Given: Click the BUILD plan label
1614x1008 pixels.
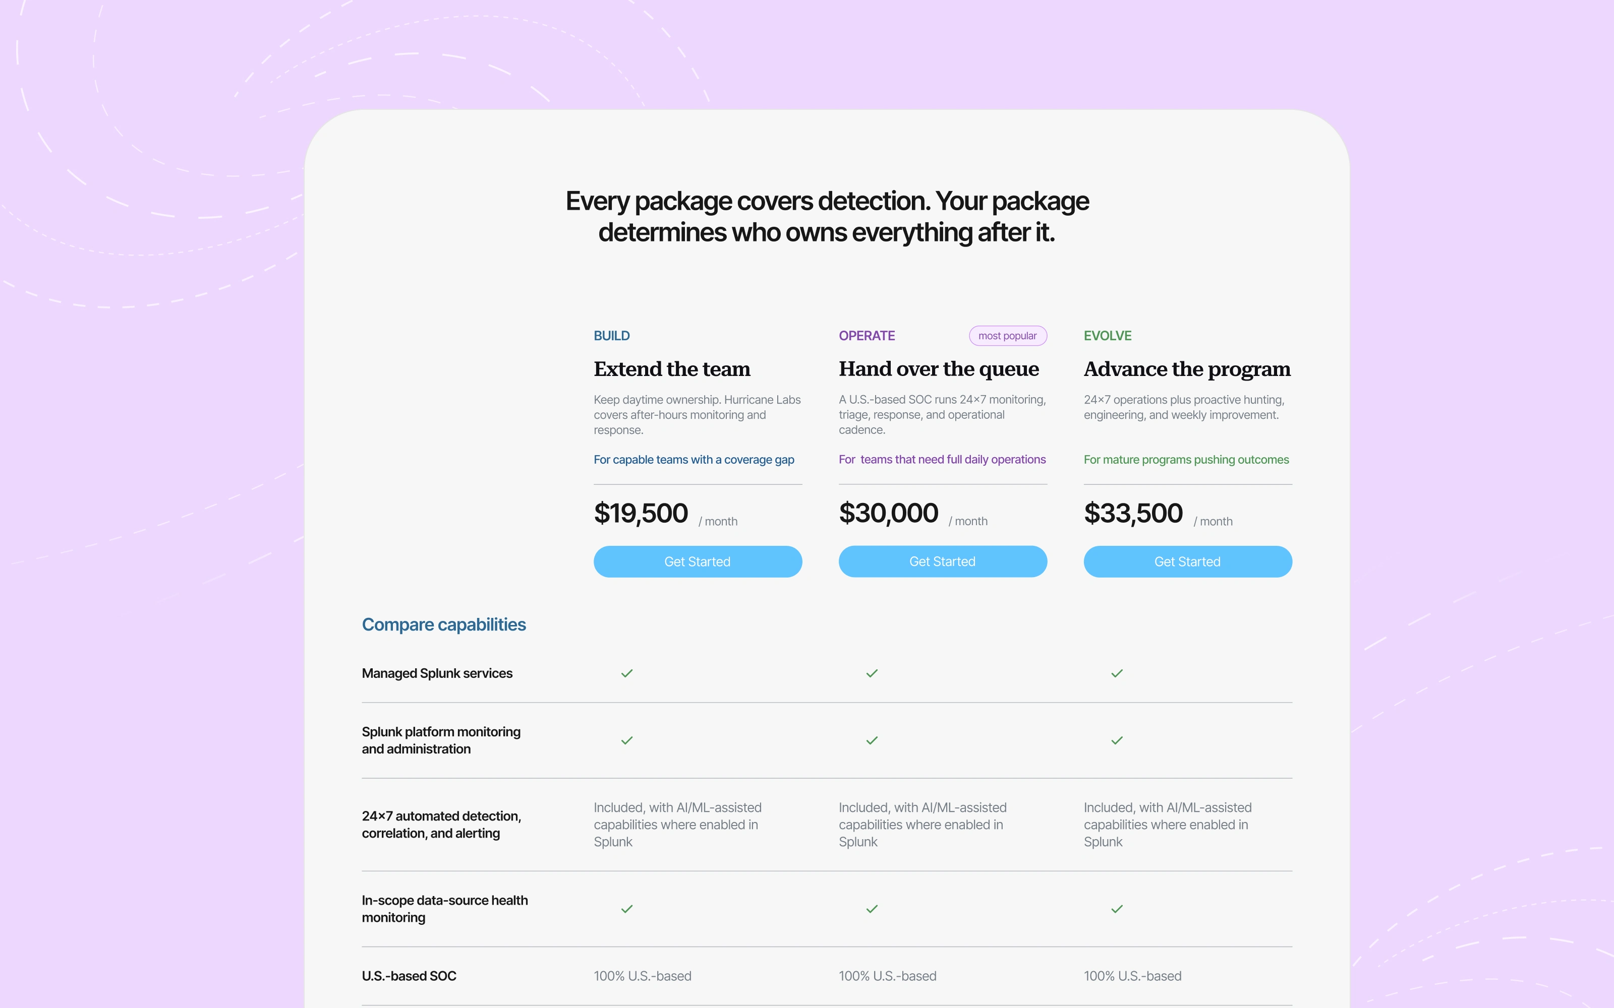Looking at the screenshot, I should [x=612, y=336].
